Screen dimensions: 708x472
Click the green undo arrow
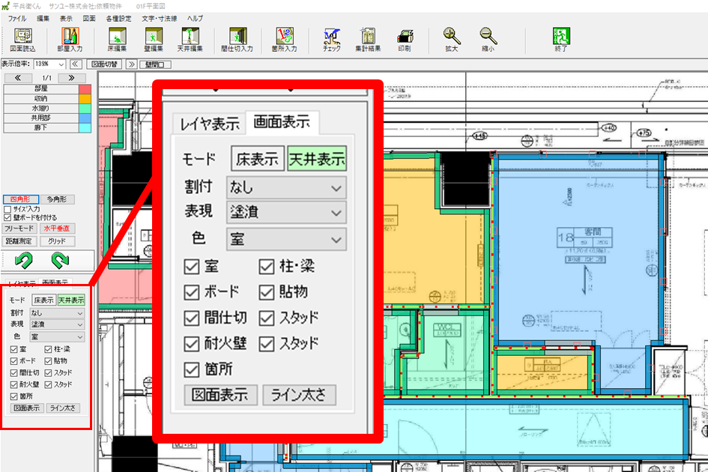(x=24, y=261)
